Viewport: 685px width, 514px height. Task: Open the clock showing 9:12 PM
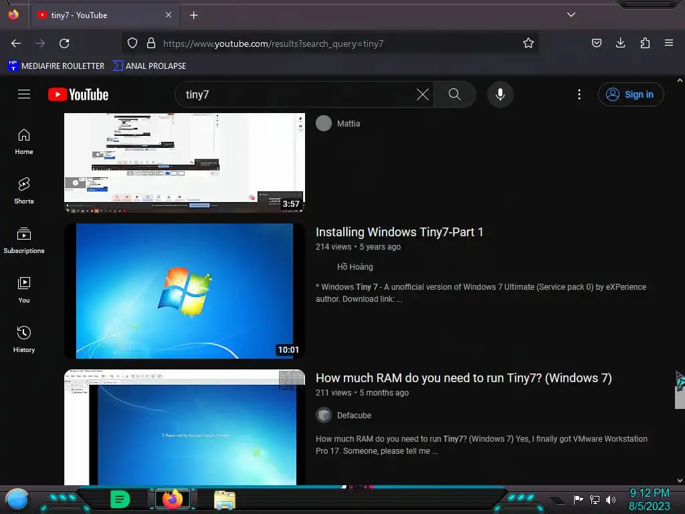click(649, 499)
